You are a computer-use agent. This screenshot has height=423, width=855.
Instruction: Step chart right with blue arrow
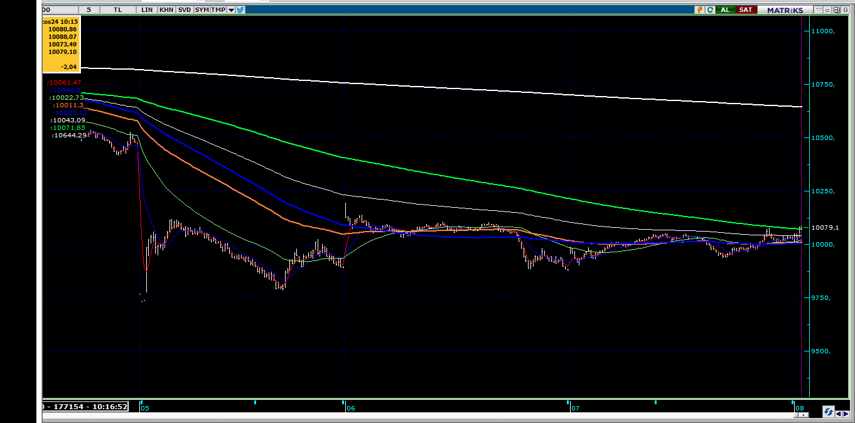coord(846,414)
